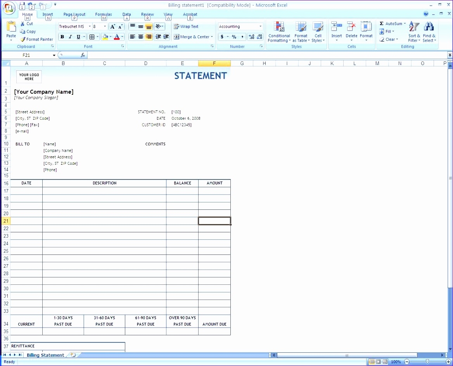The height and width of the screenshot is (366, 453).
Task: Open Conditional Formatting options
Action: [x=279, y=33]
